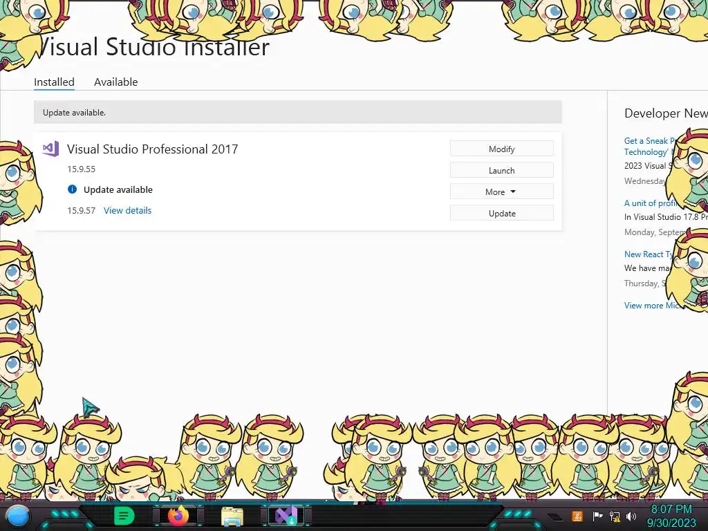
Task: Open the Windows Start orb
Action: point(19,516)
